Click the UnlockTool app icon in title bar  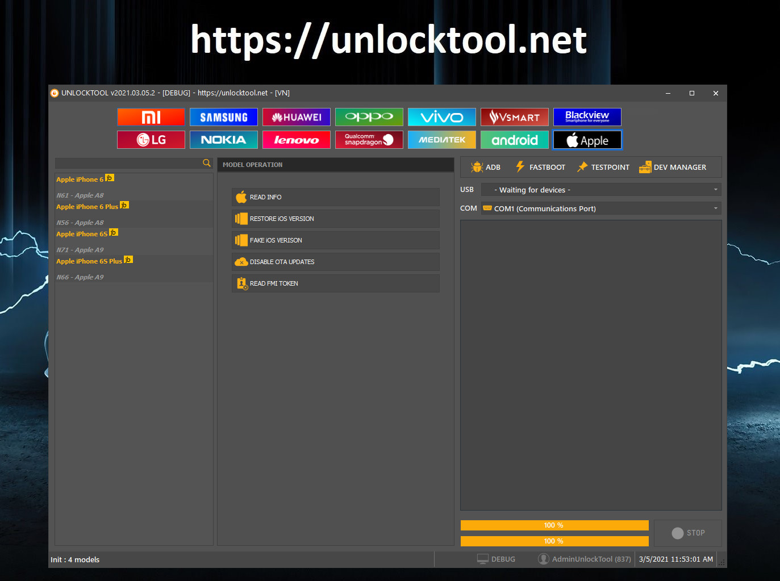pyautogui.click(x=55, y=93)
